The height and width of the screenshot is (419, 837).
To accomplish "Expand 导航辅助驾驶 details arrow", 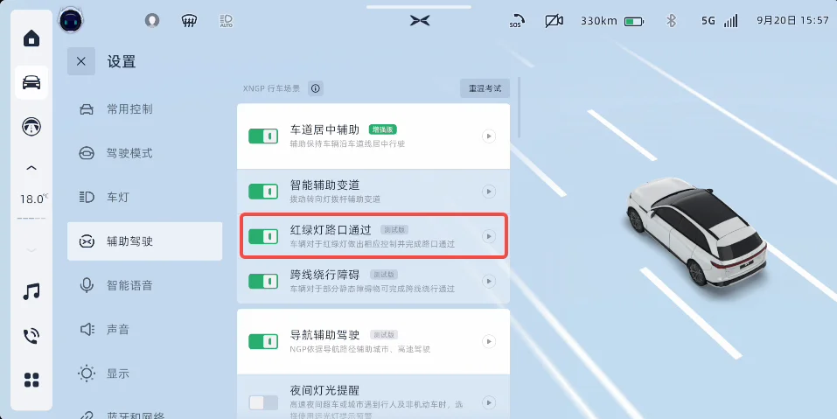I will (488, 341).
